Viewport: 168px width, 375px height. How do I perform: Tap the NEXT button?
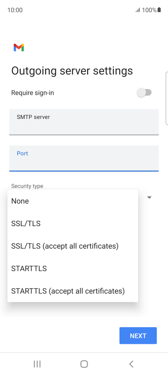point(138,336)
